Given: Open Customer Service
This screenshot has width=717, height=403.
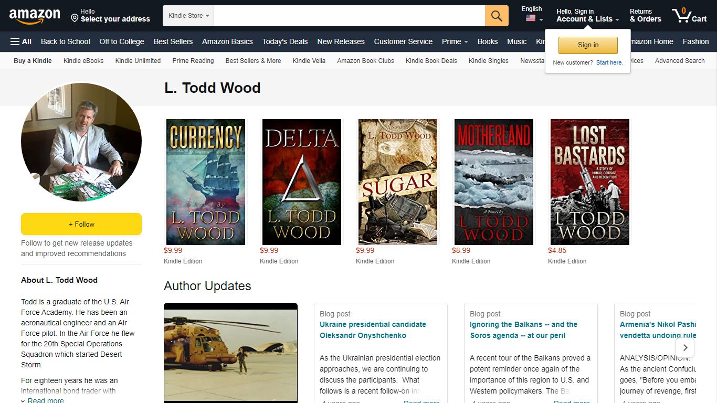Looking at the screenshot, I should click(x=403, y=41).
